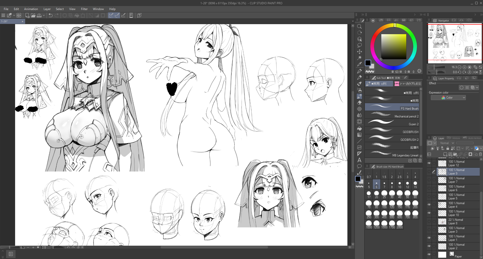This screenshot has width=483, height=259.
Task: Select the Move layer tool
Action: coord(359,52)
